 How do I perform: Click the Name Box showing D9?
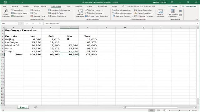coord(10,23)
